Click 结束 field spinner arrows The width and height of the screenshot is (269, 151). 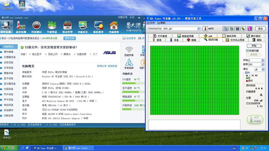pos(263,64)
